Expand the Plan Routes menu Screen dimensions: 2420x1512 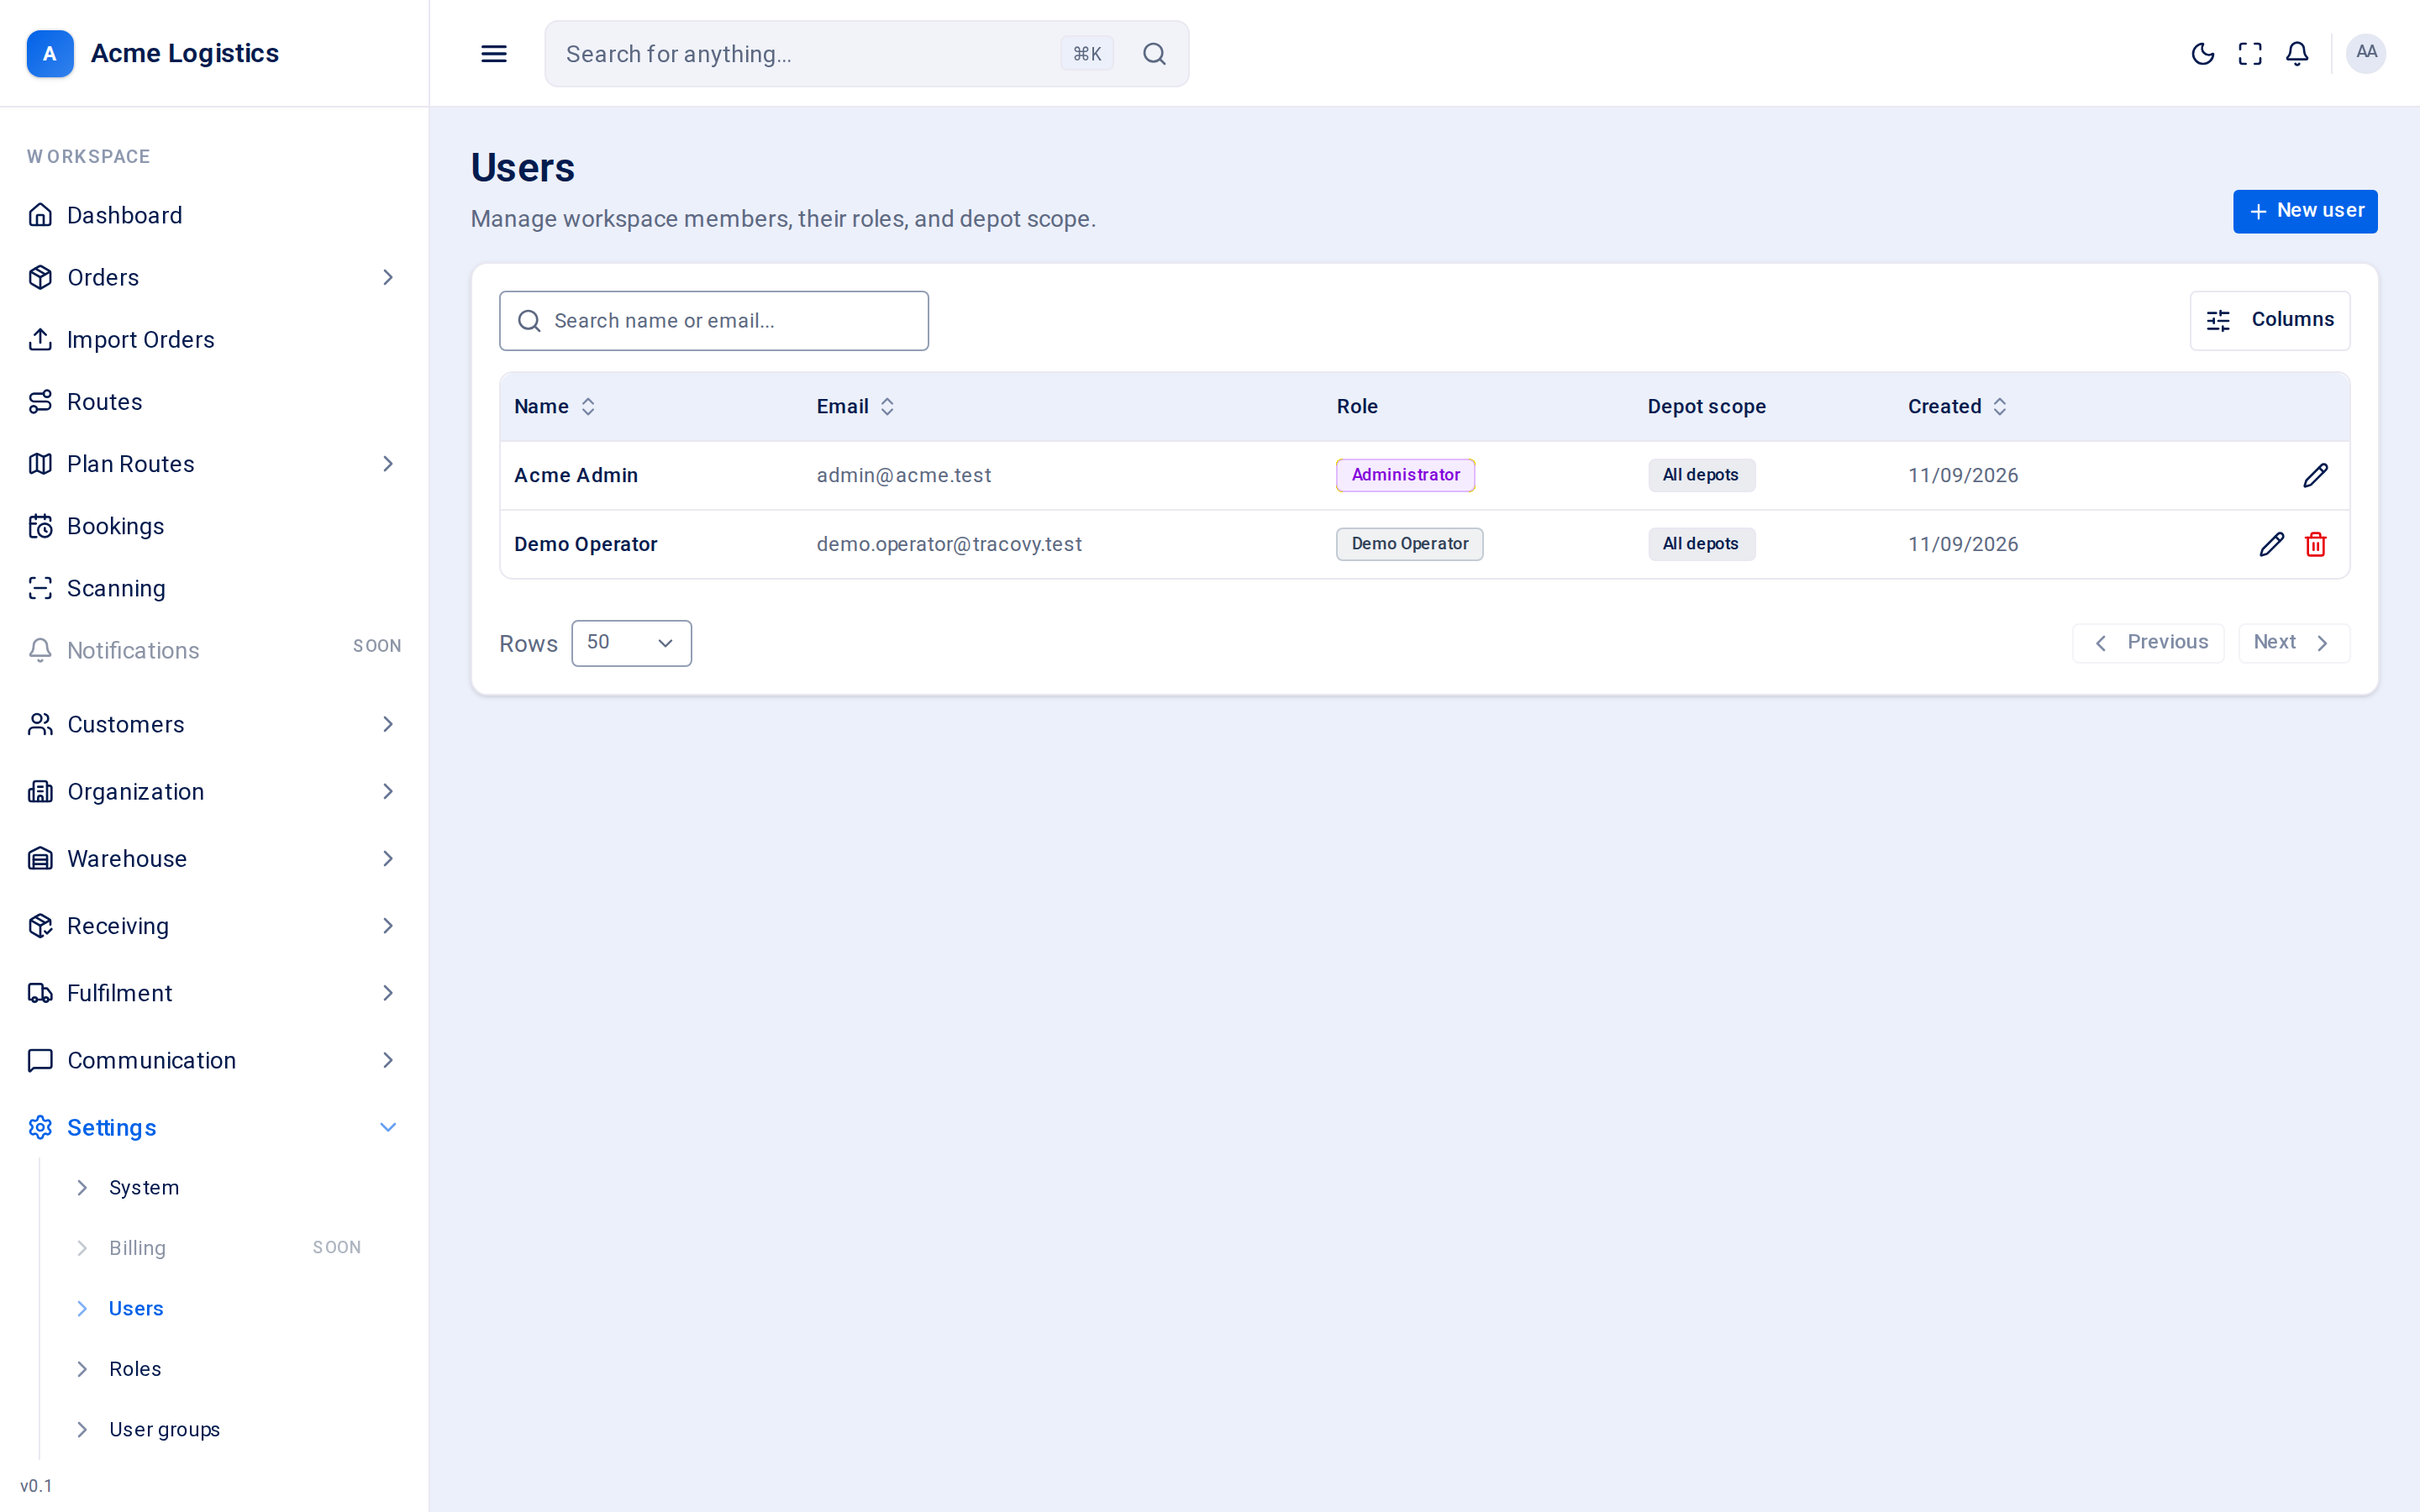214,464
